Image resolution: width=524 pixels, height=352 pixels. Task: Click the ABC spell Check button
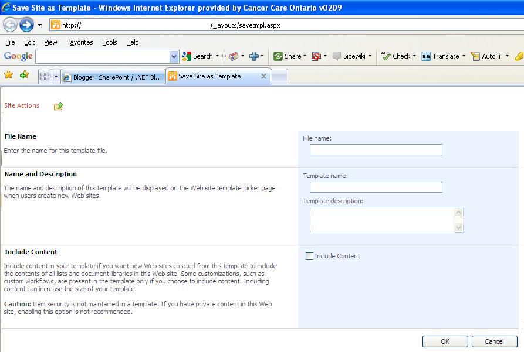click(x=395, y=56)
